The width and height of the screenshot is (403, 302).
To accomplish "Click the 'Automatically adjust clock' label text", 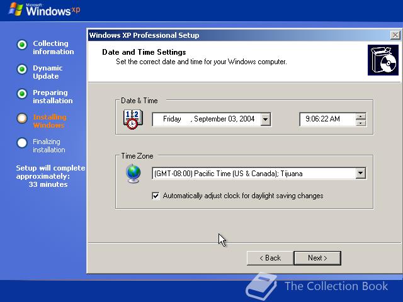I will click(243, 196).
